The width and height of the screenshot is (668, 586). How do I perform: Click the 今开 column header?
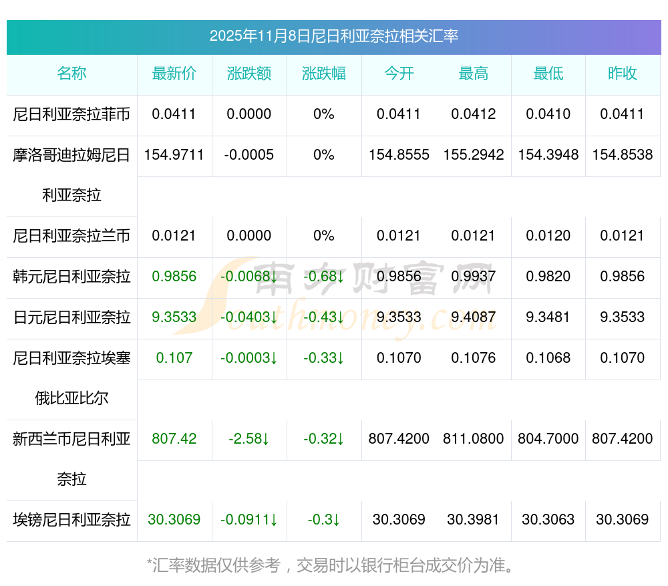pos(399,74)
